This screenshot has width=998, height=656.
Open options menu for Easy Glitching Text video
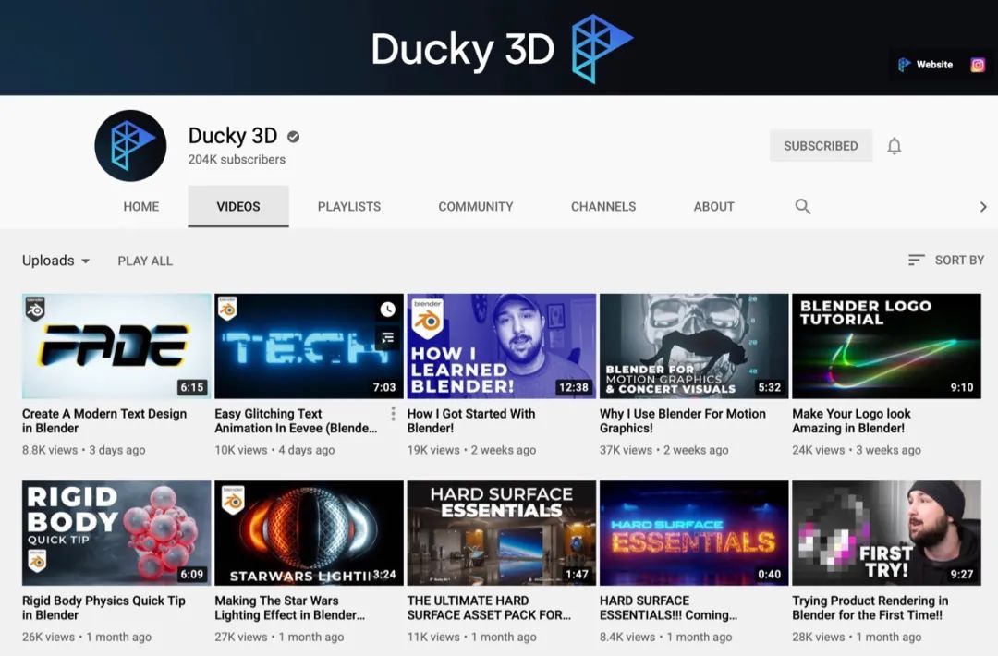tap(394, 414)
